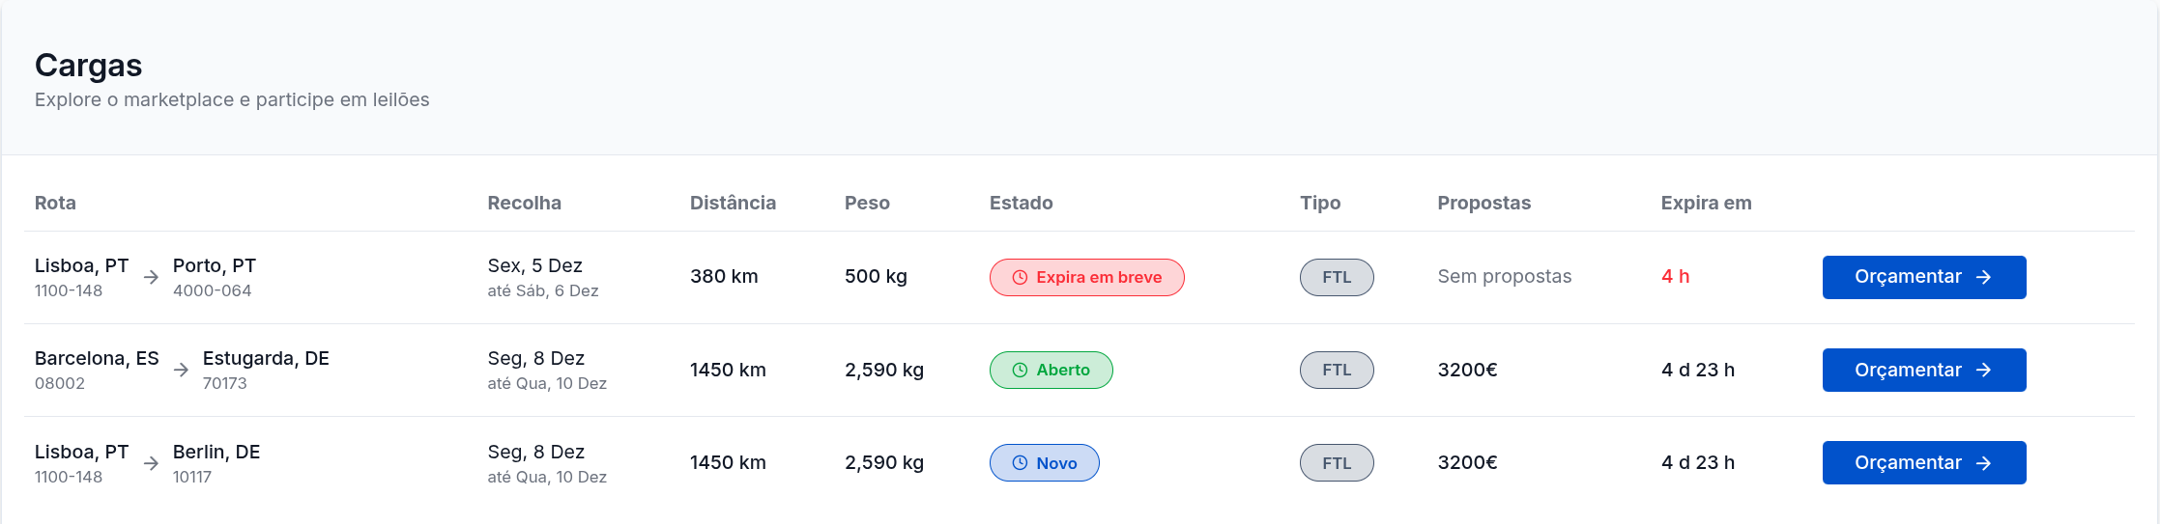Click the Sem propostas text
This screenshot has height=524, width=2160.
click(1504, 277)
